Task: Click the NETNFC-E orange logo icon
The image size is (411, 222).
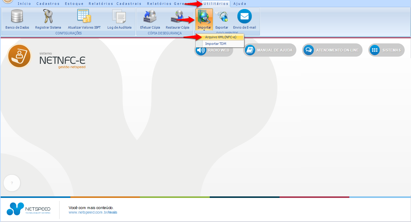Action: [20, 56]
